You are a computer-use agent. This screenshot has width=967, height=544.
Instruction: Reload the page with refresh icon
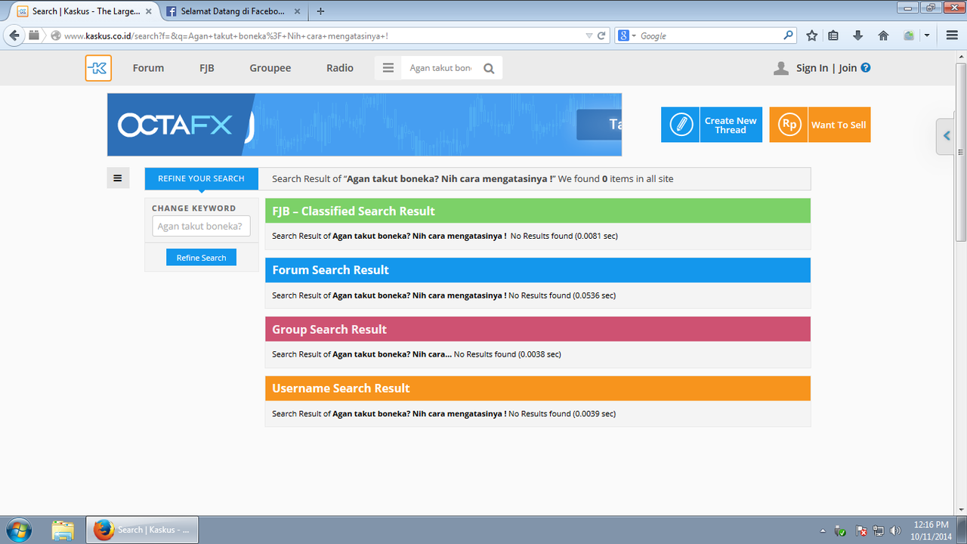[602, 36]
